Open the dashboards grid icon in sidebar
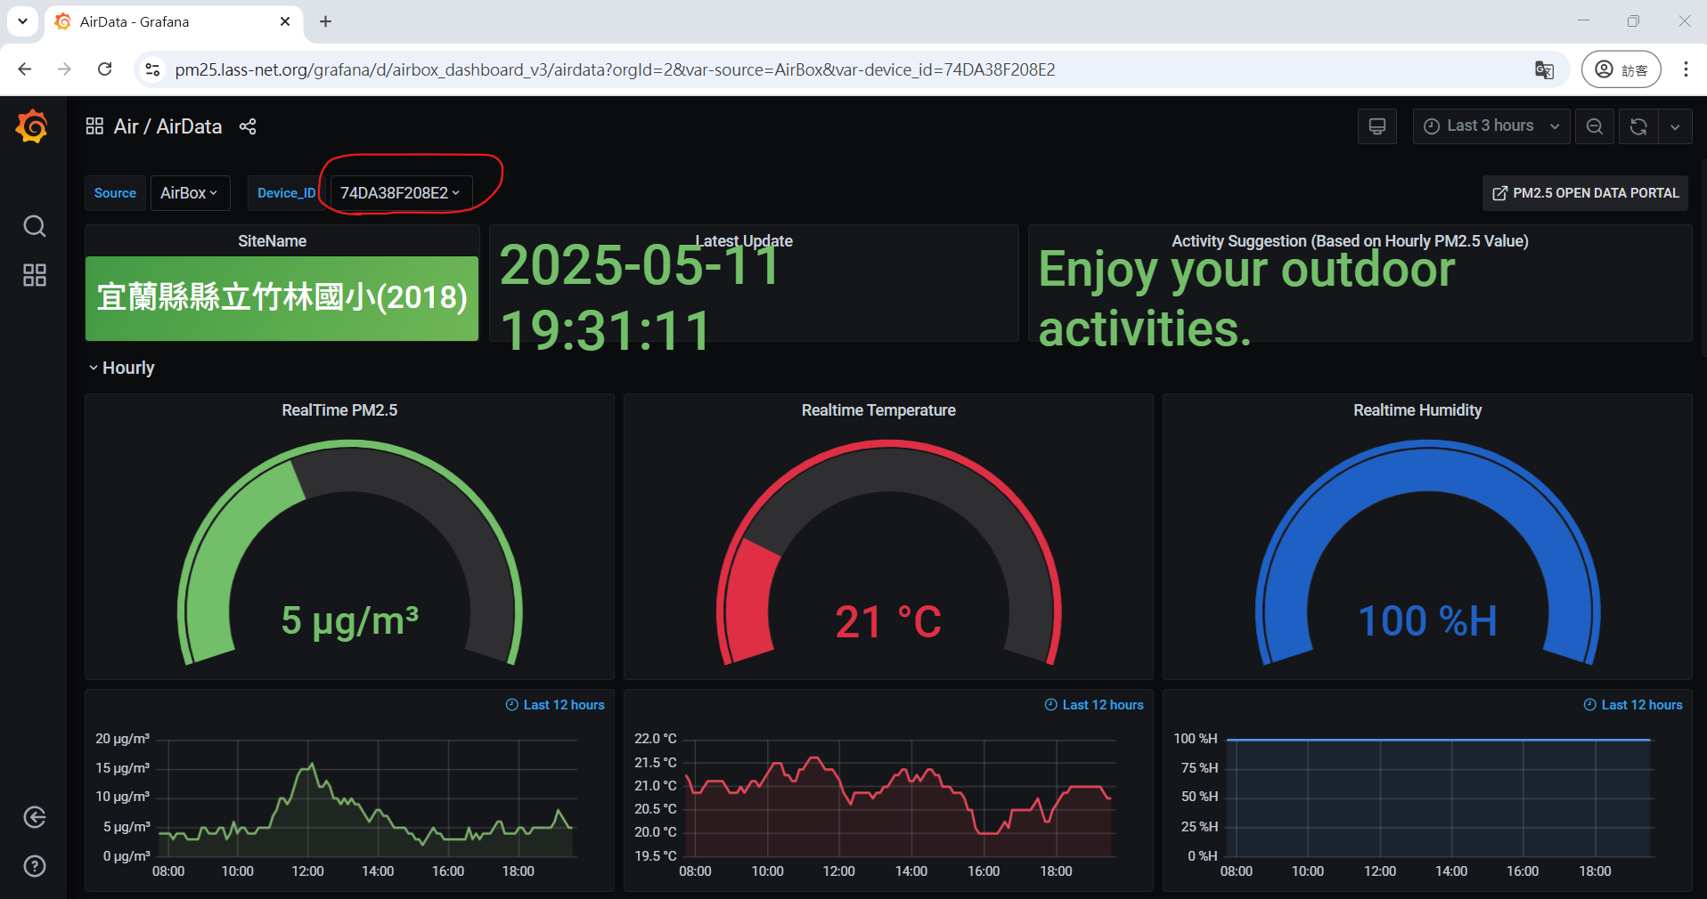 35,275
